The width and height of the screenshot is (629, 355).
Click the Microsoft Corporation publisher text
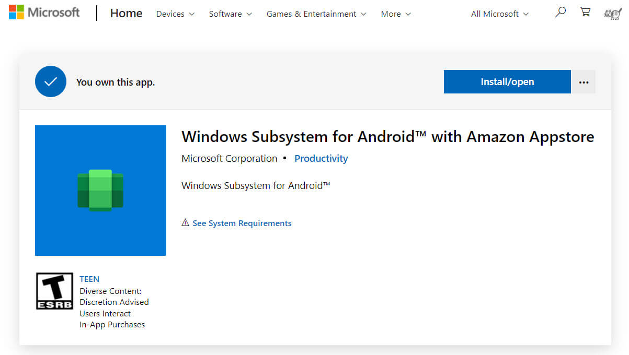(x=230, y=159)
